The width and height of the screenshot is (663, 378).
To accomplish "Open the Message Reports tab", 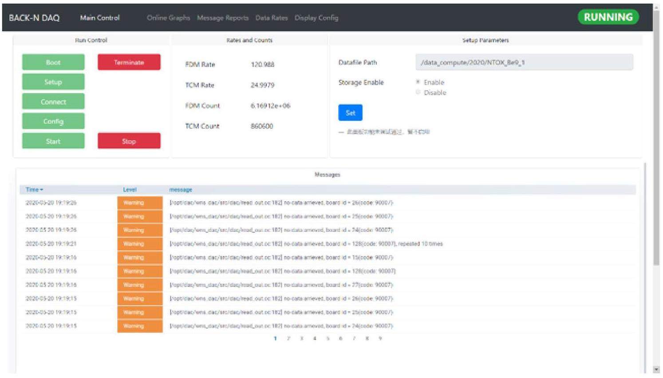I will click(x=223, y=18).
